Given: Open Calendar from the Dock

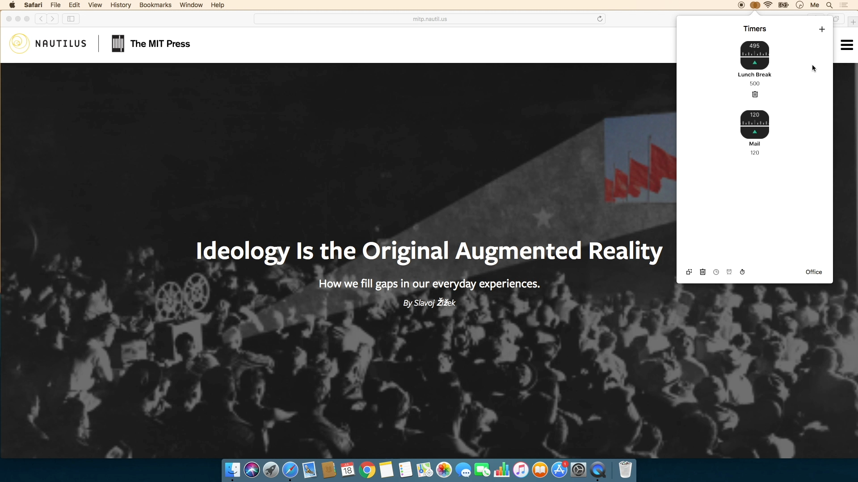Looking at the screenshot, I should point(348,470).
